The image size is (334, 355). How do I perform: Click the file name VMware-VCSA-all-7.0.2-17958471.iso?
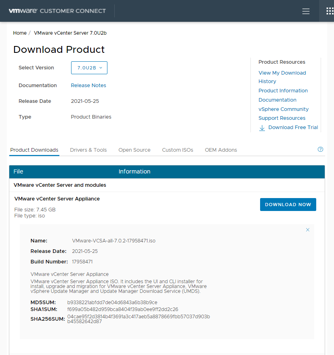click(114, 241)
